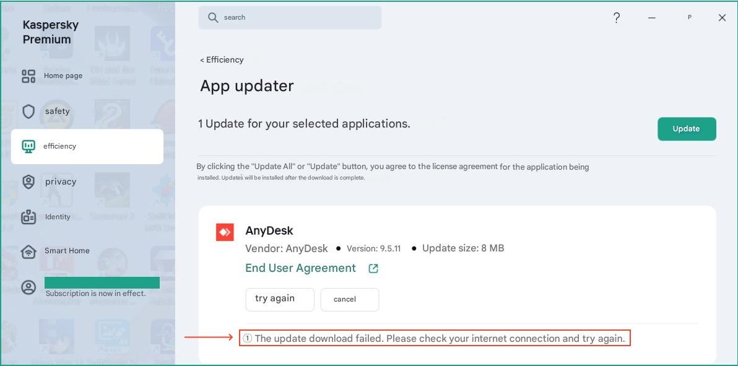Click into the search field
This screenshot has height=366, width=738.
[290, 17]
